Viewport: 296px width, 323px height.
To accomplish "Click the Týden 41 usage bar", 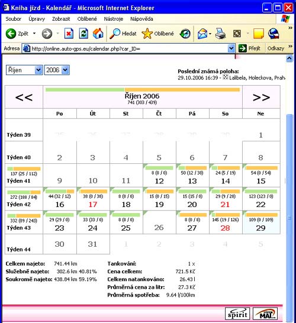I will click(24, 169).
